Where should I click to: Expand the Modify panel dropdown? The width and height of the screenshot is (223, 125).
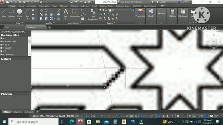click(50, 23)
